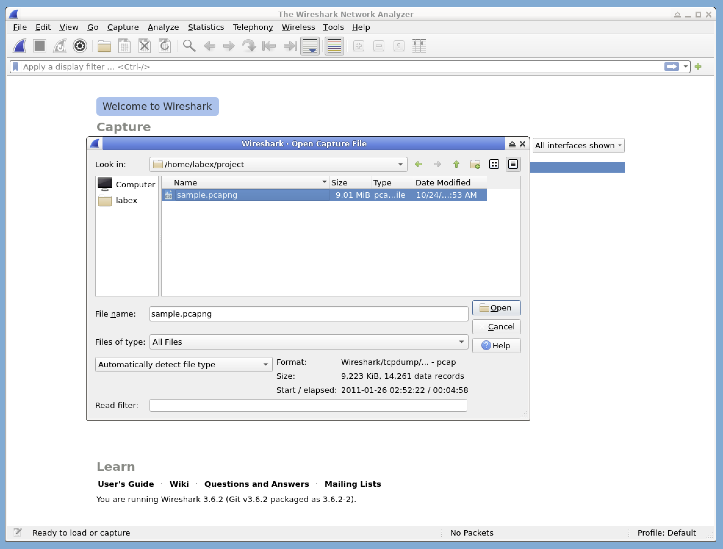Open User's Guide link
The image size is (723, 549).
126,484
